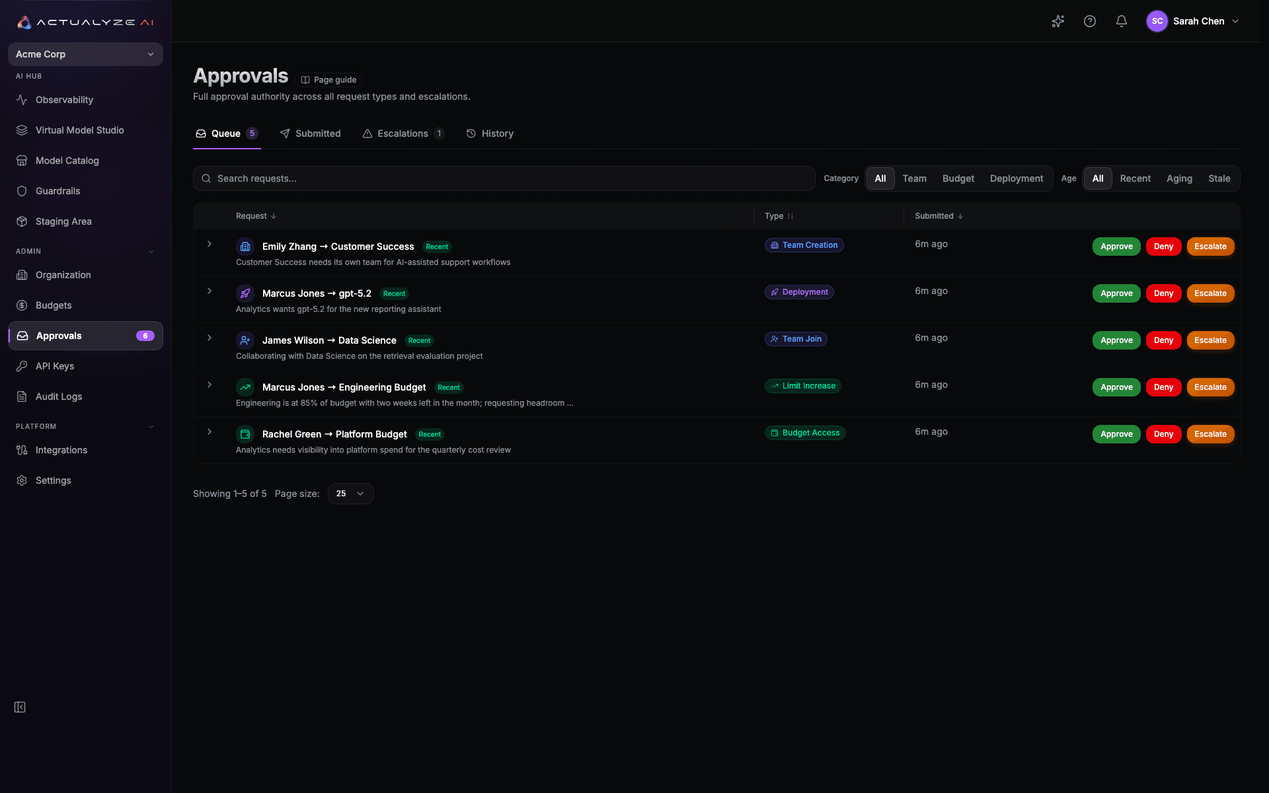
Task: Expand the Engineering Budget request row
Action: (210, 385)
